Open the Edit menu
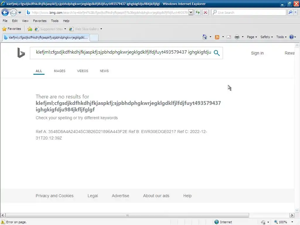Image resolution: width=300 pixels, height=225 pixels. (x=15, y=21)
